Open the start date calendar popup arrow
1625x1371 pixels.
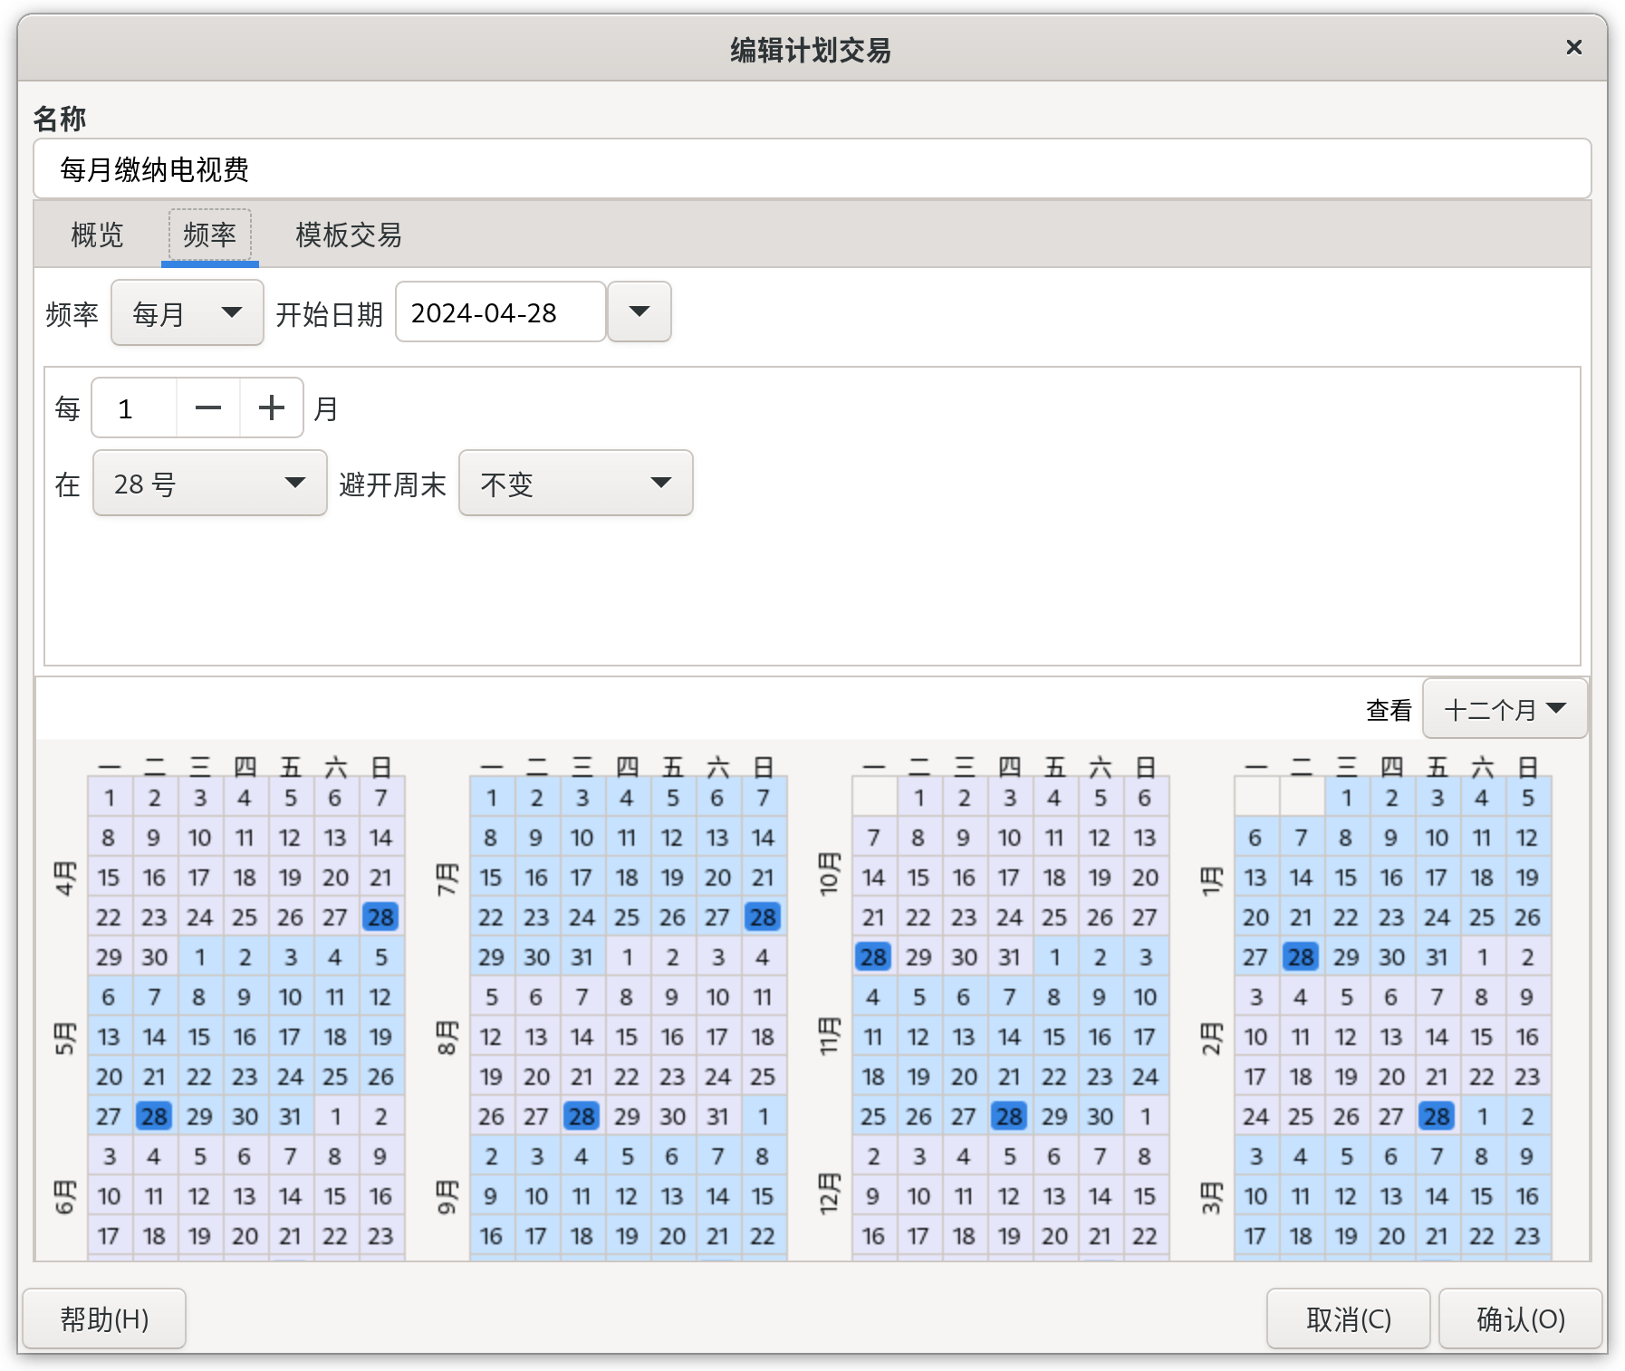pyautogui.click(x=639, y=312)
